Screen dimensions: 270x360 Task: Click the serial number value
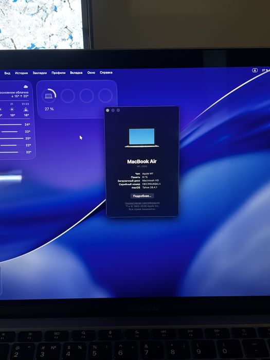point(151,184)
